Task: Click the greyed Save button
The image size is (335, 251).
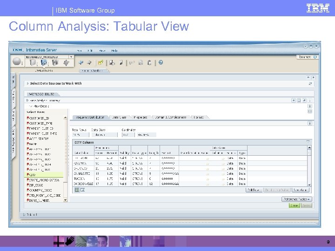Action: click(x=306, y=205)
